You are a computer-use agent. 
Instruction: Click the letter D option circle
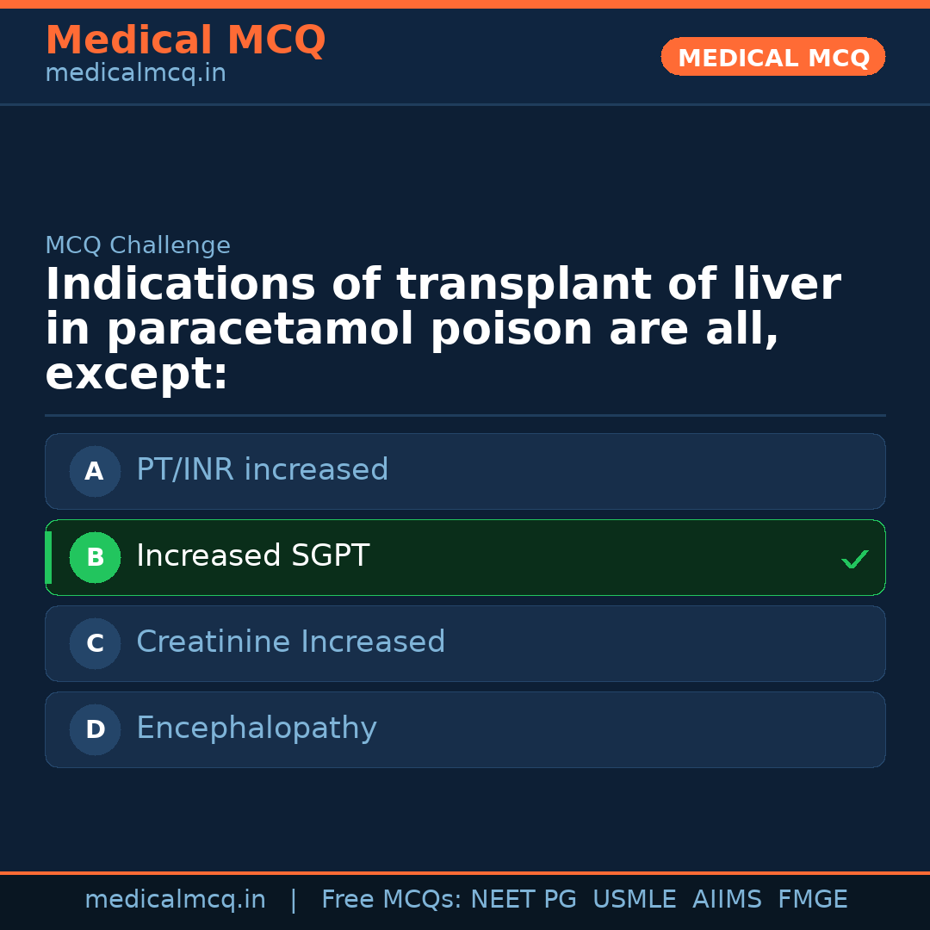[95, 729]
